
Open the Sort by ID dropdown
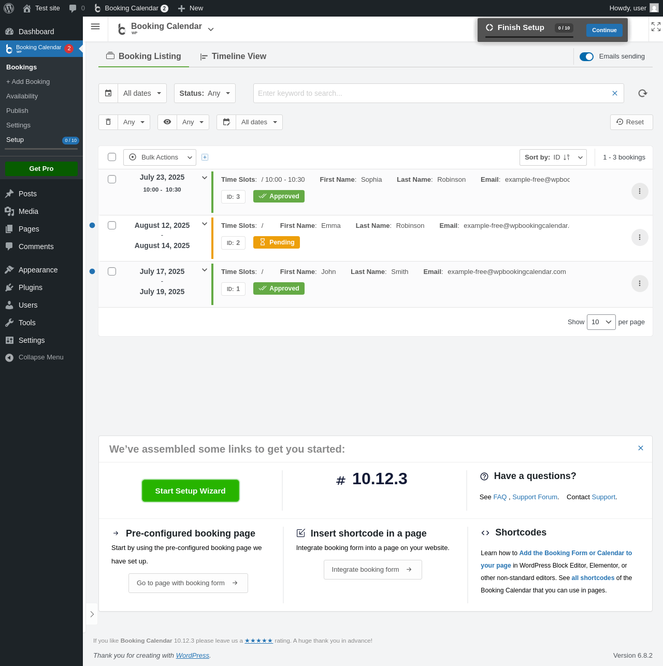pos(553,157)
